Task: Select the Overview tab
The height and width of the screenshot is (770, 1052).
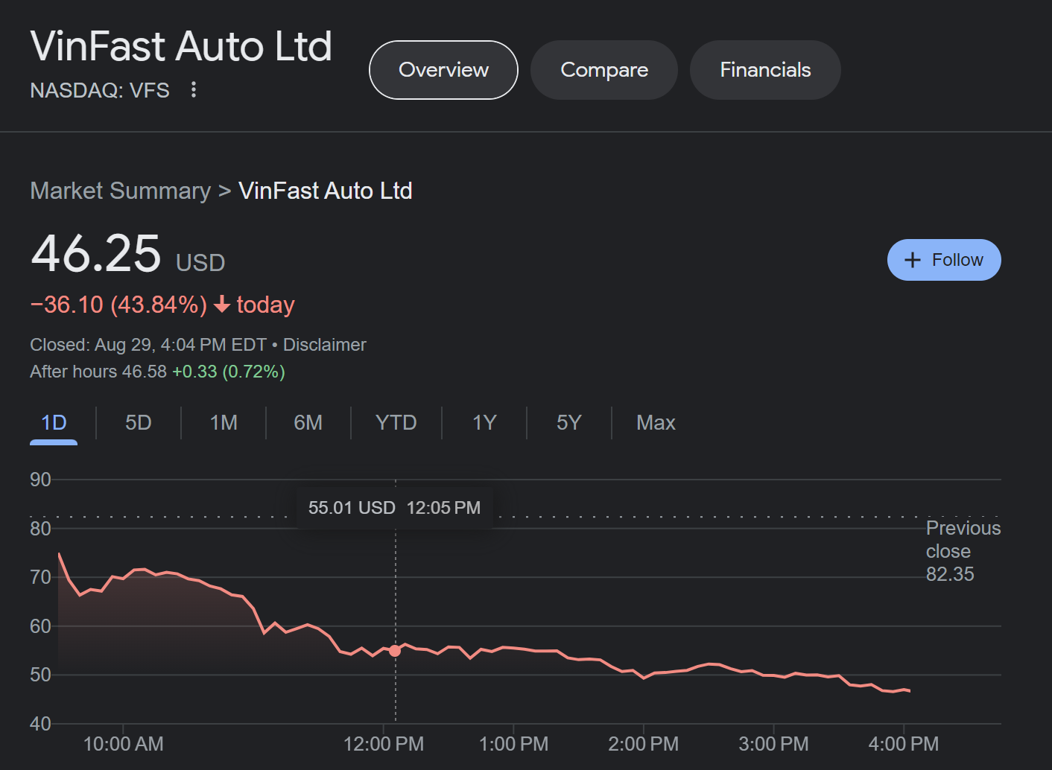Action: click(x=443, y=70)
